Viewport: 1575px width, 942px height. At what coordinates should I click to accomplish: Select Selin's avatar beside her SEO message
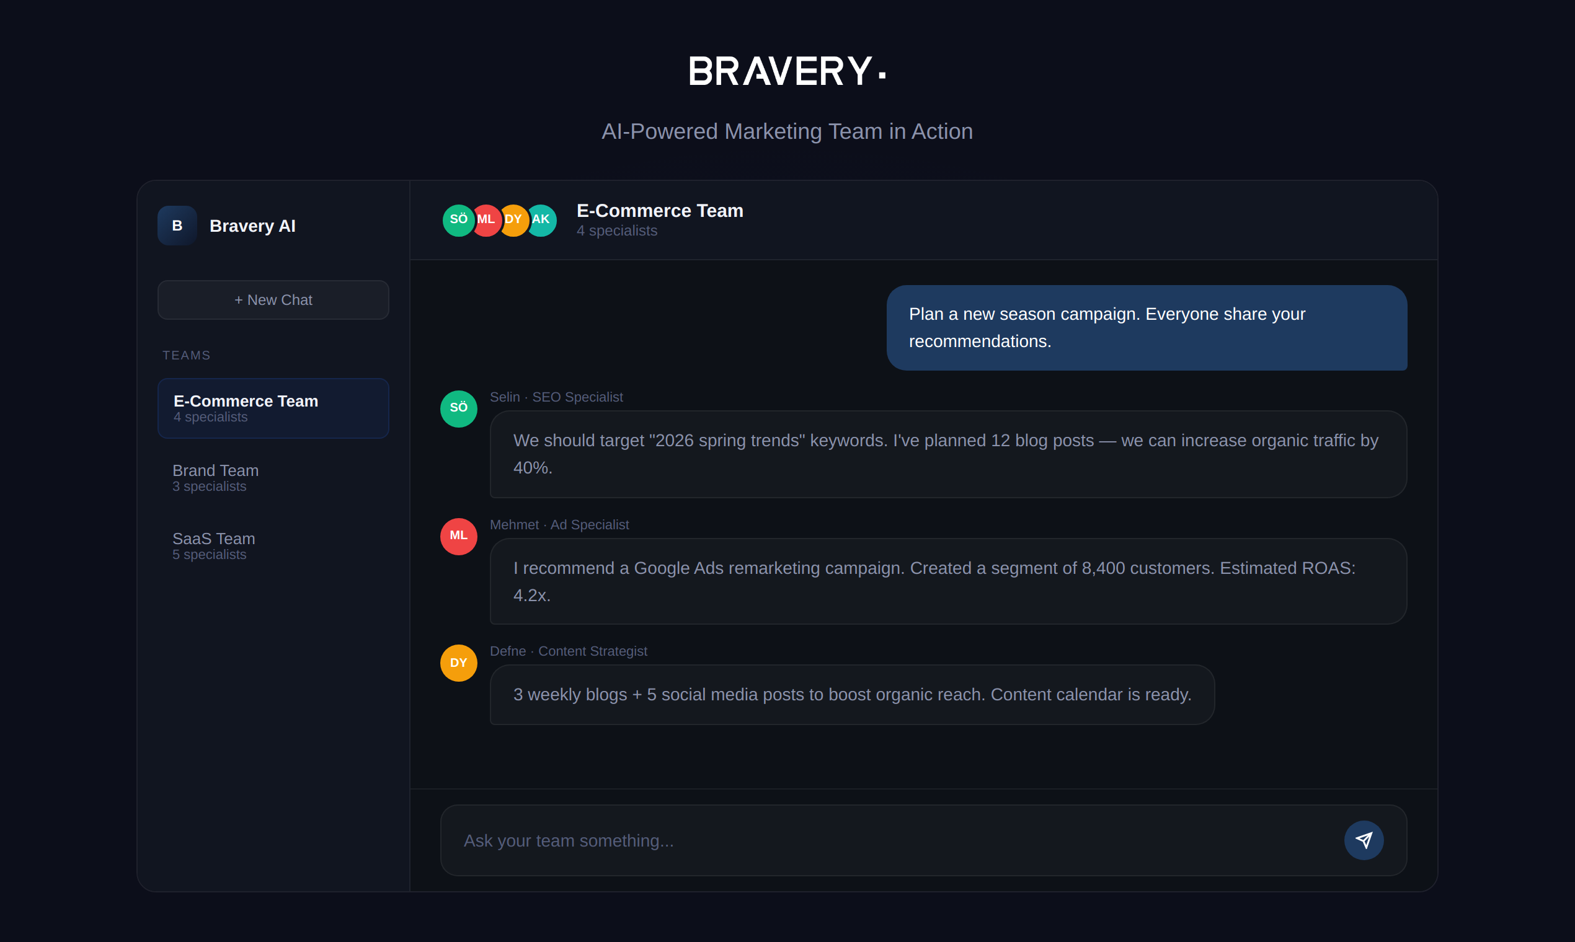point(458,409)
